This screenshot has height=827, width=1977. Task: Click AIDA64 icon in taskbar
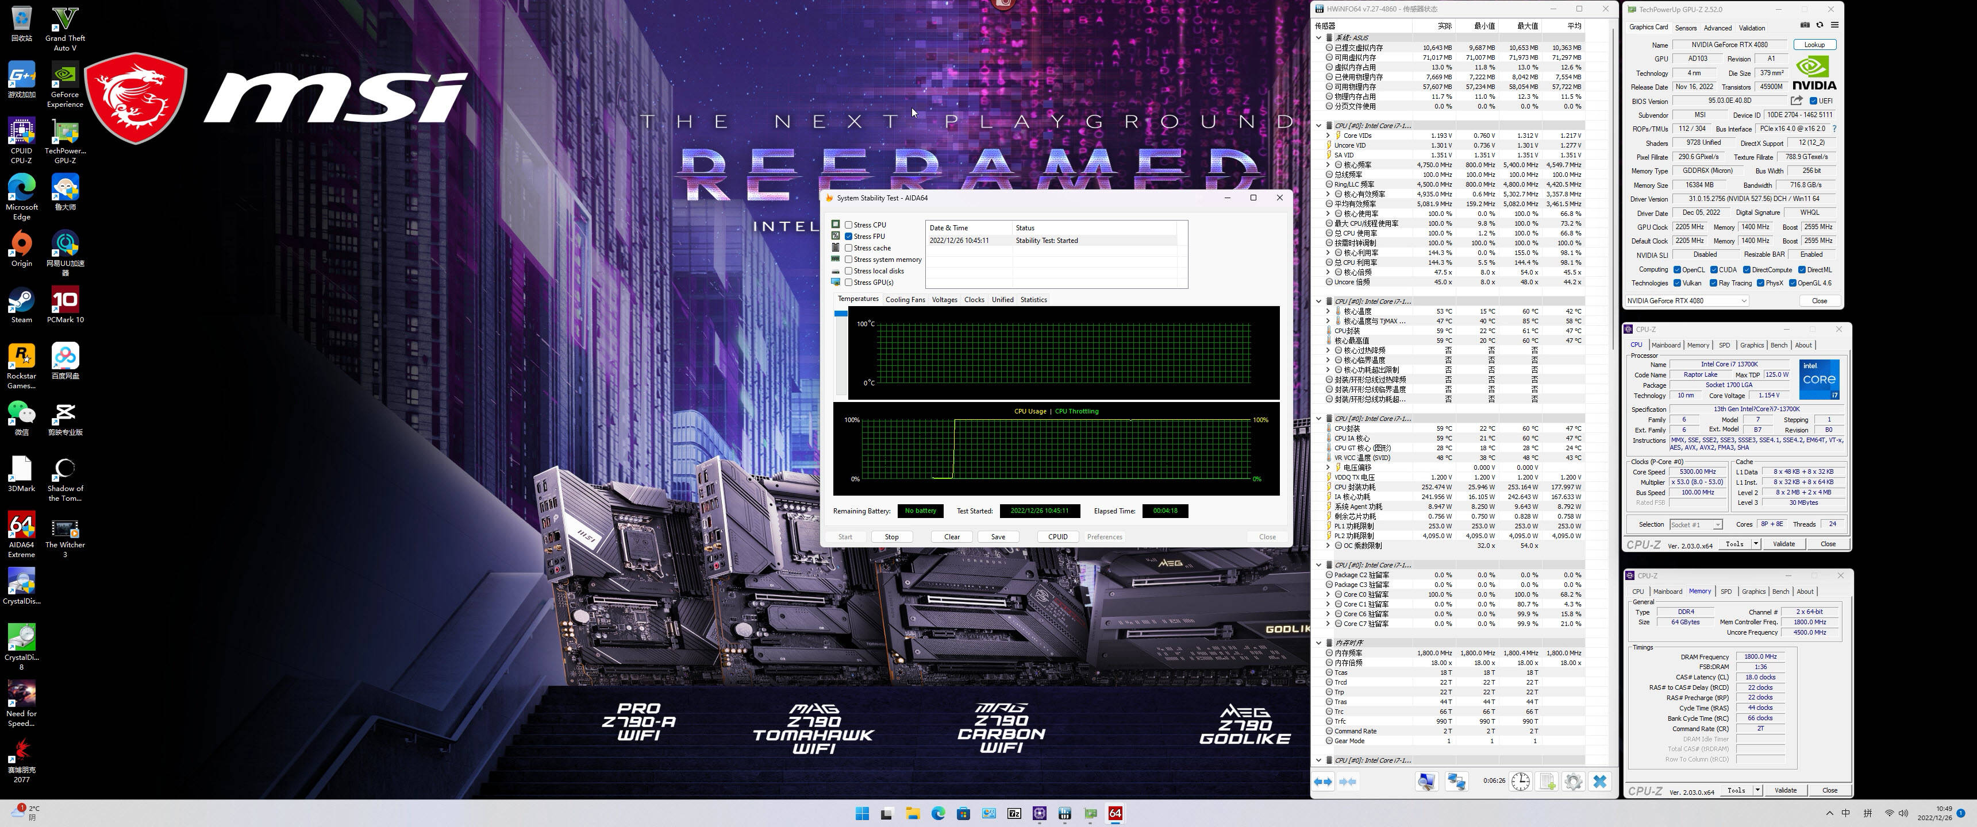coord(1115,813)
